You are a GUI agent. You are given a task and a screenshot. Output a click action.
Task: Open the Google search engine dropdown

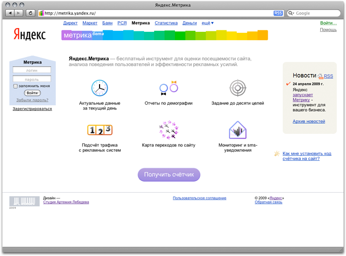pyautogui.click(x=291, y=13)
